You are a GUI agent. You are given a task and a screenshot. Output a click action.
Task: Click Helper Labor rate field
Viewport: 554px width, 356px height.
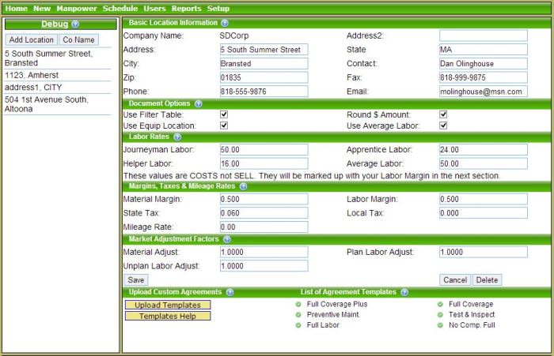tap(264, 164)
